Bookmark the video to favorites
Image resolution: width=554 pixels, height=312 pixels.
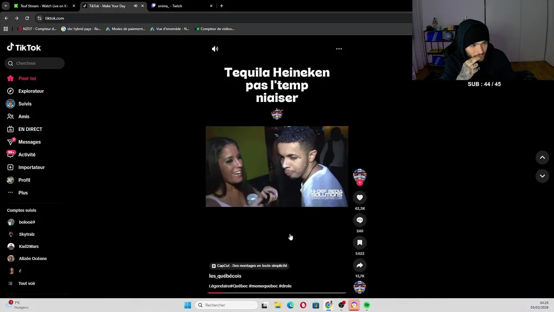(x=360, y=243)
